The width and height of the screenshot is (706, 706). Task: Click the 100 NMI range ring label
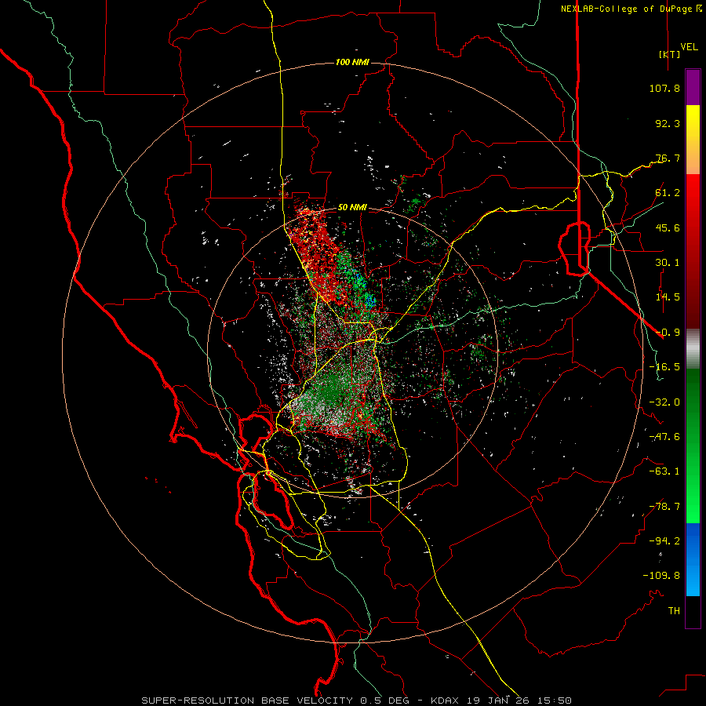click(352, 62)
